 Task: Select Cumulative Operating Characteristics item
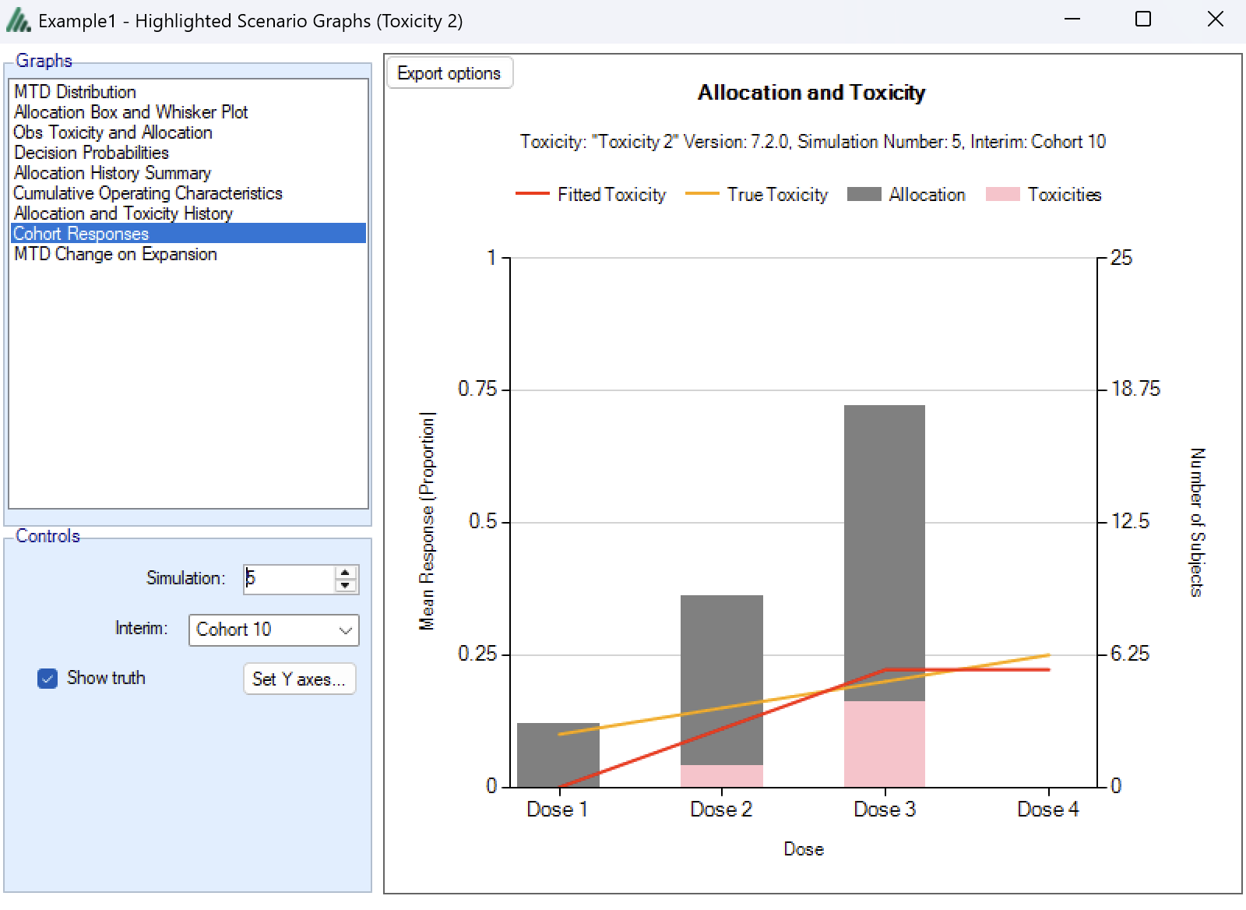tap(148, 193)
